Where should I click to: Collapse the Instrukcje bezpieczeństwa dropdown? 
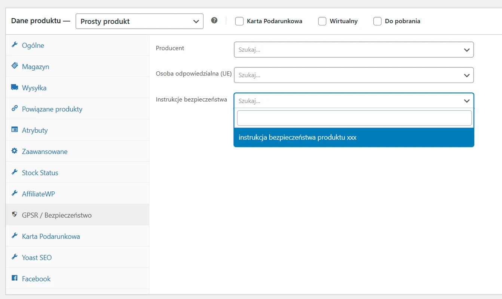point(466,101)
